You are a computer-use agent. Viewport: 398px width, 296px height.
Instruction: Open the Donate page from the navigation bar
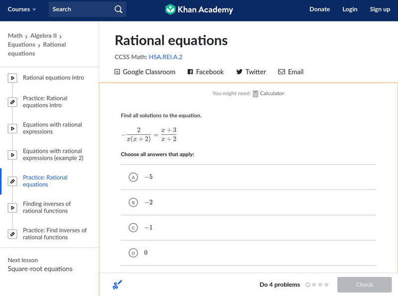pos(319,9)
